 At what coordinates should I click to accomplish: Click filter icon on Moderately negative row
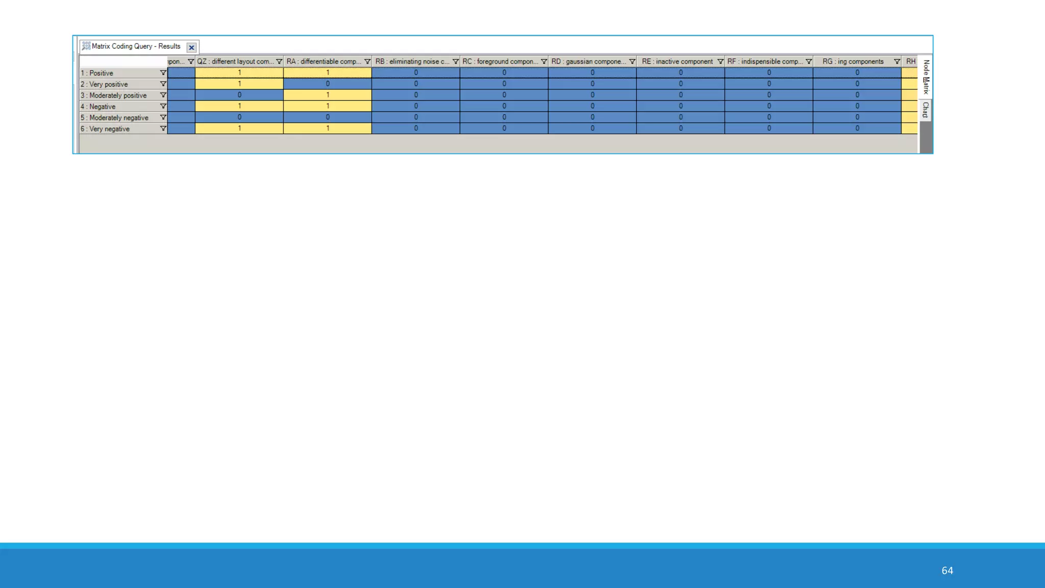coord(163,117)
